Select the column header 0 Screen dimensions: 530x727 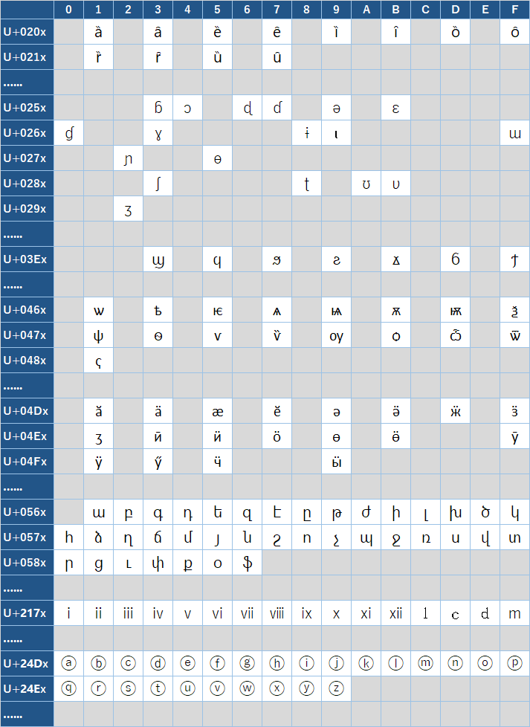pyautogui.click(x=68, y=10)
